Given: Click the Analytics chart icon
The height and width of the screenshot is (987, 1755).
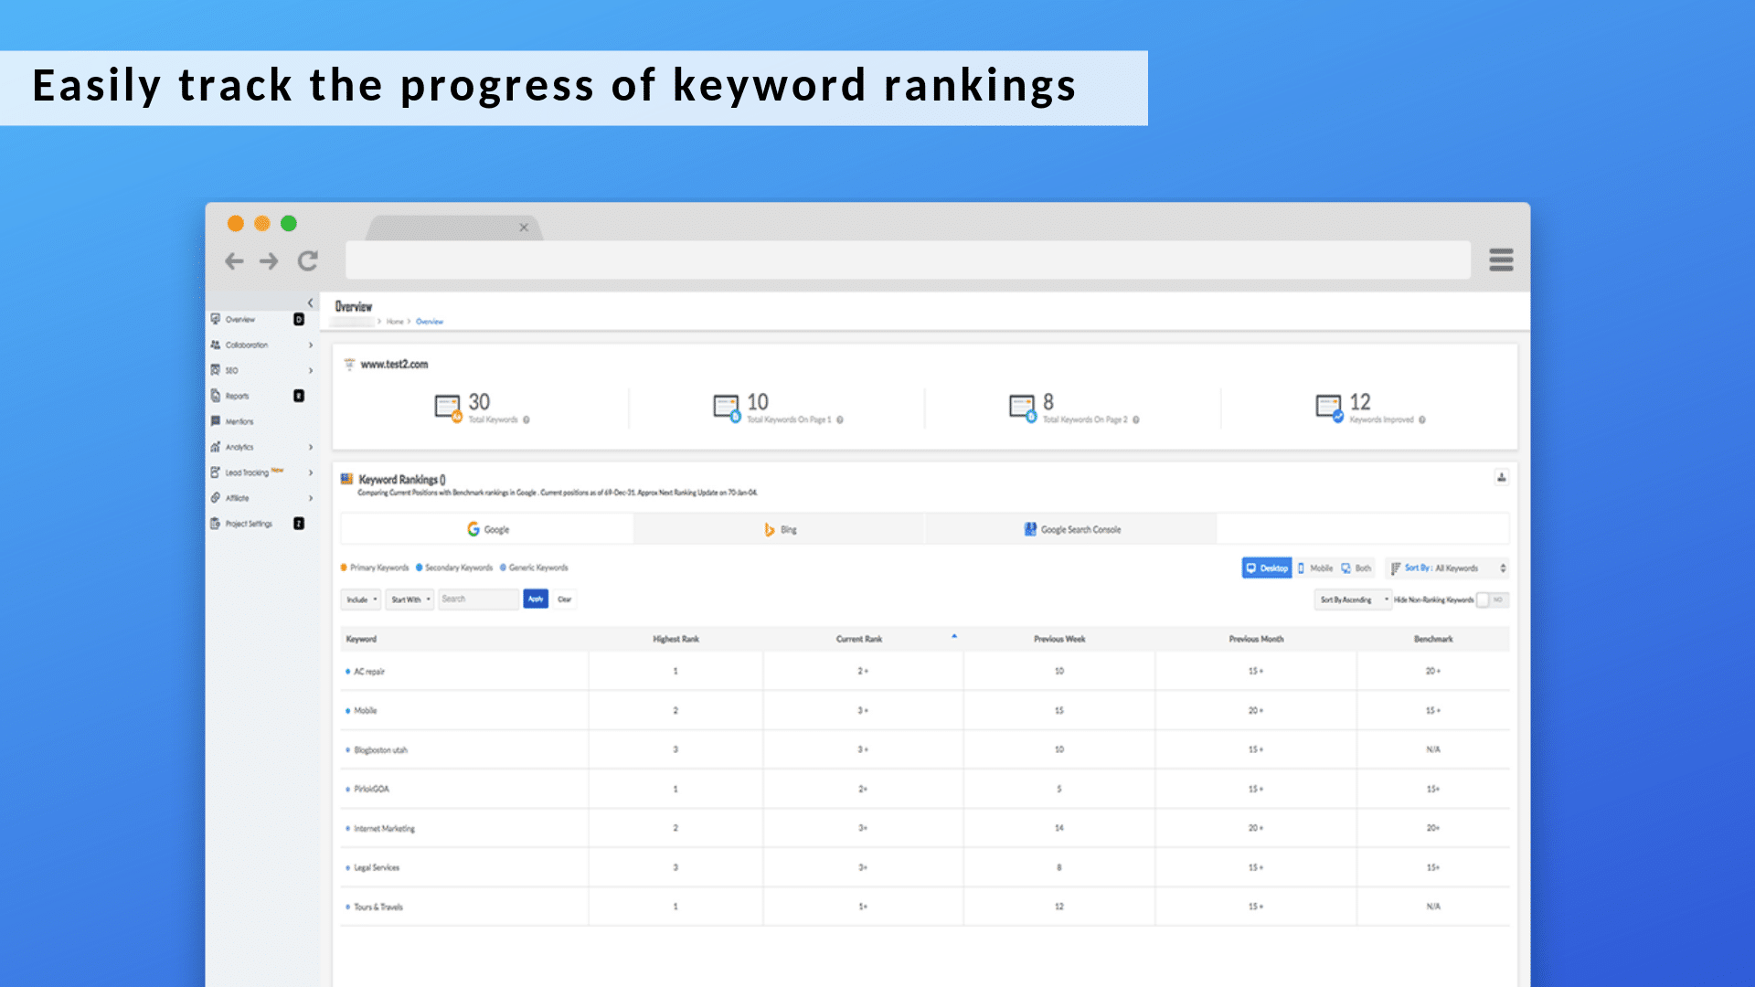Looking at the screenshot, I should 216,447.
